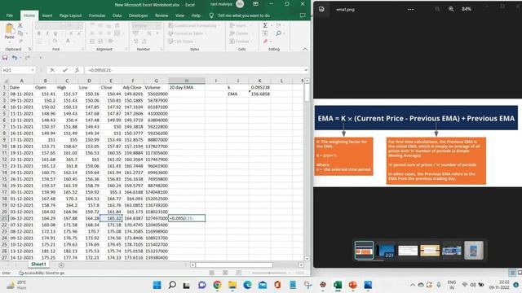Switch to the Page Layout tab
The height and width of the screenshot is (293, 522).
tap(70, 15)
